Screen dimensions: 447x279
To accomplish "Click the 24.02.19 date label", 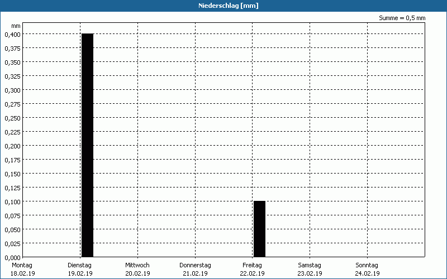I will 367,273.
